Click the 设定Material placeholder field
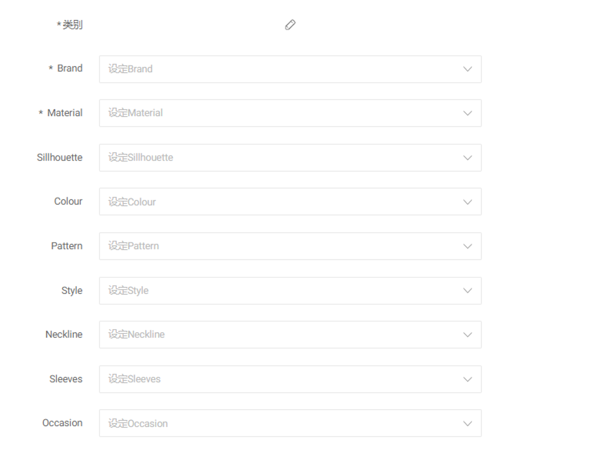The image size is (598, 459). pyautogui.click(x=290, y=113)
